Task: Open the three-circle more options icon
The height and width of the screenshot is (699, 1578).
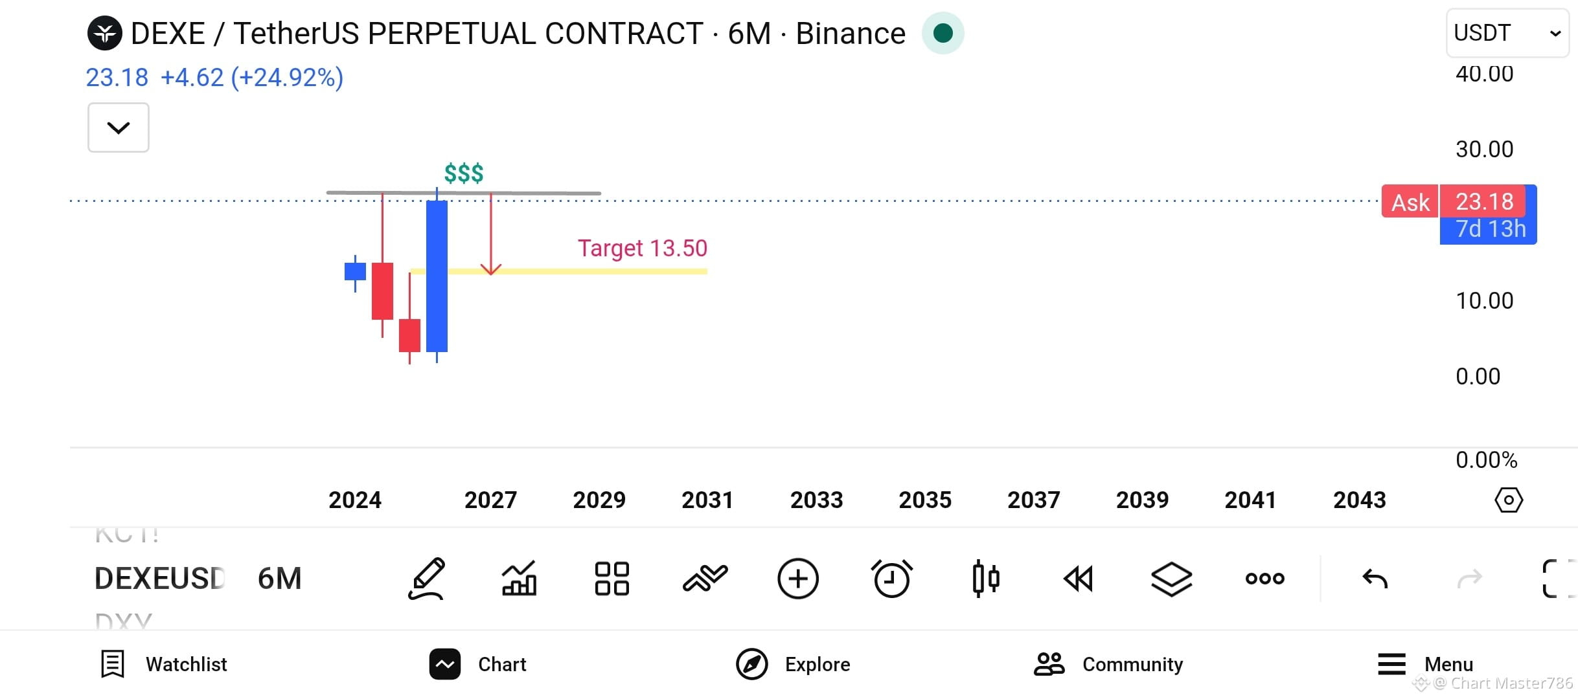Action: pos(1265,578)
